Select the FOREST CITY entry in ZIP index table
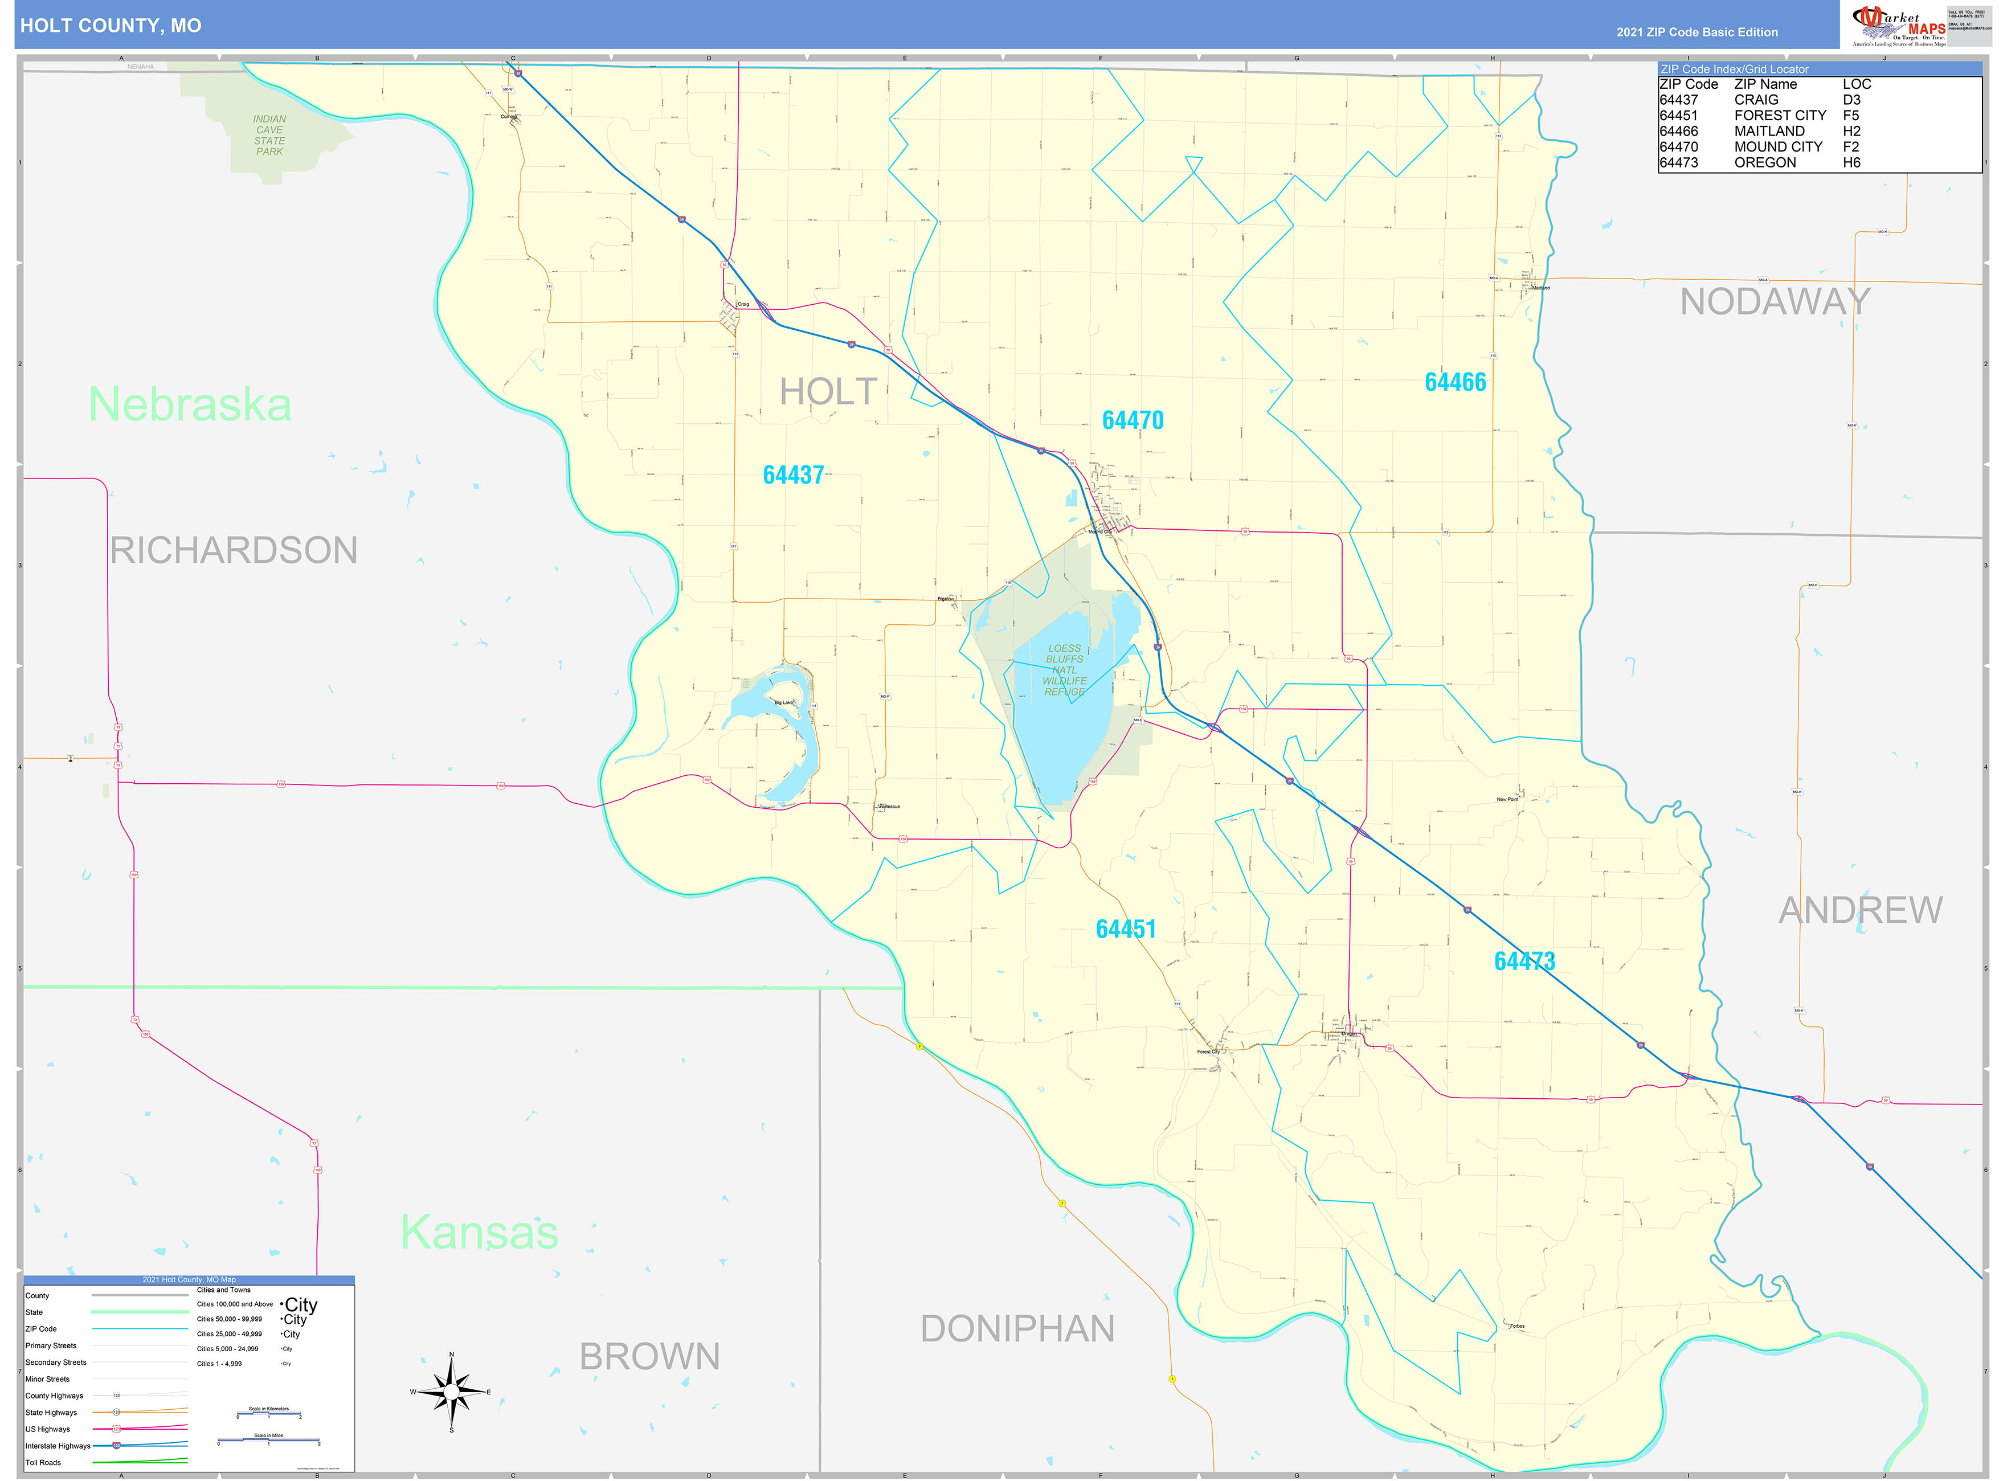Viewport: 1999px width, 1481px height. point(1779,114)
